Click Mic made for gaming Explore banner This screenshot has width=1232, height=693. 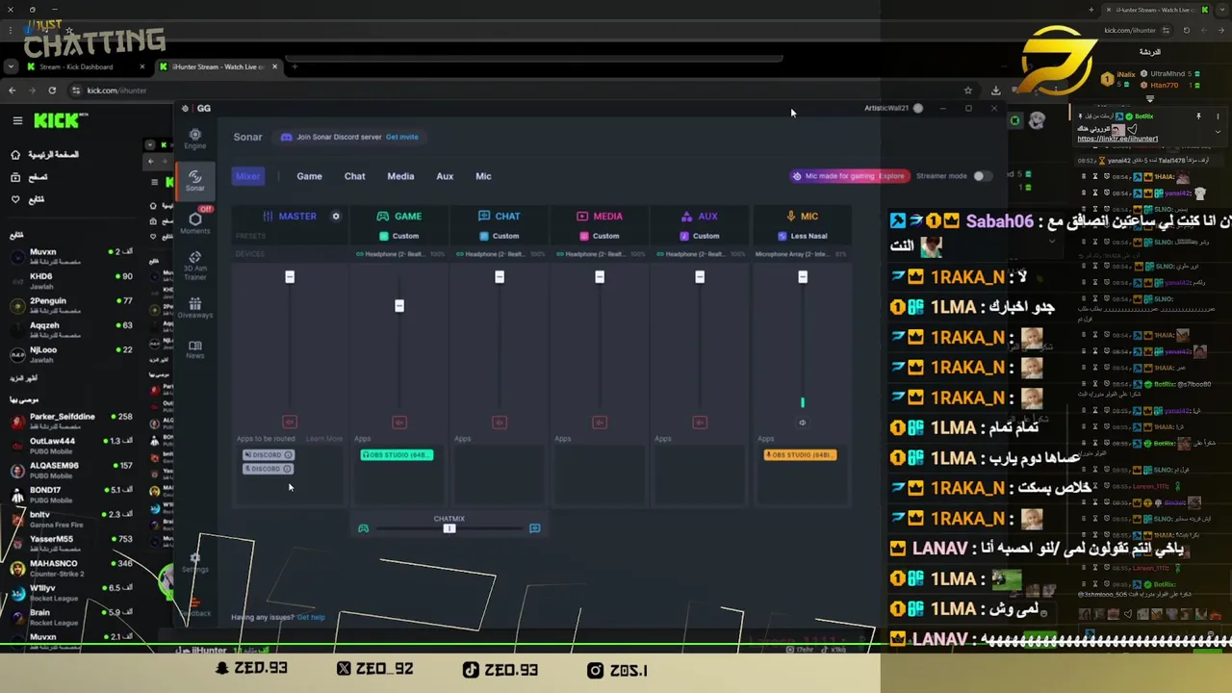tap(849, 176)
